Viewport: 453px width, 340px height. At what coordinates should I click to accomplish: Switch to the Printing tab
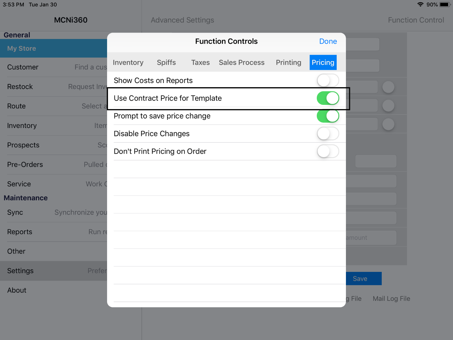pos(288,62)
